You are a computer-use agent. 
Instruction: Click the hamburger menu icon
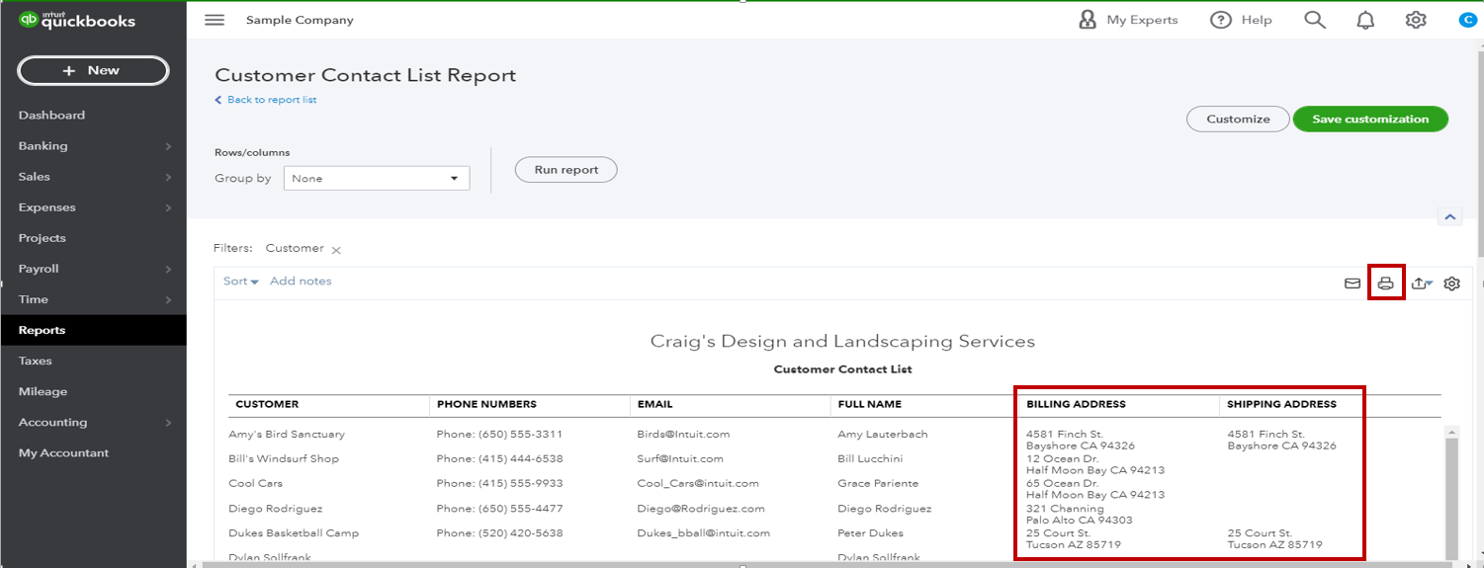tap(215, 20)
